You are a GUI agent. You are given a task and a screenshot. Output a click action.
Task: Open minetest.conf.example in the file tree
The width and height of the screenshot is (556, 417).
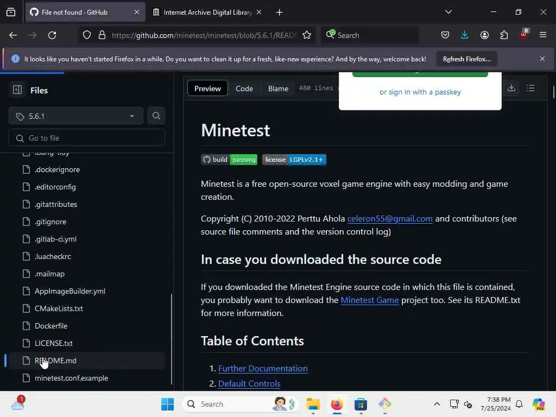pos(71,378)
